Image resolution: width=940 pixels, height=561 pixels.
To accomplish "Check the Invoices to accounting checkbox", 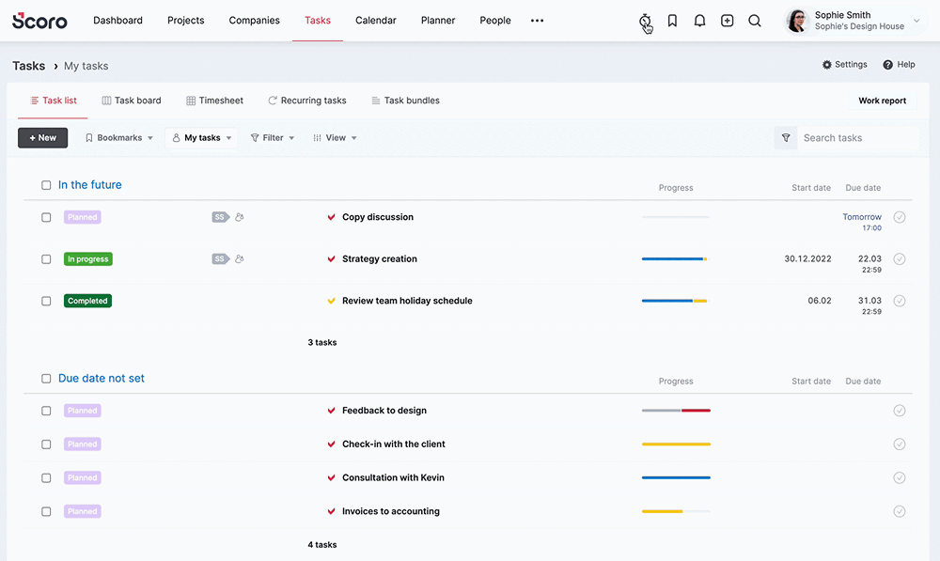I will (46, 511).
